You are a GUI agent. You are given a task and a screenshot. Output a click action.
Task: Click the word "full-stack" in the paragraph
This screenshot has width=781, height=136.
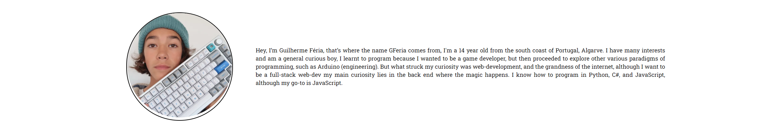point(283,75)
